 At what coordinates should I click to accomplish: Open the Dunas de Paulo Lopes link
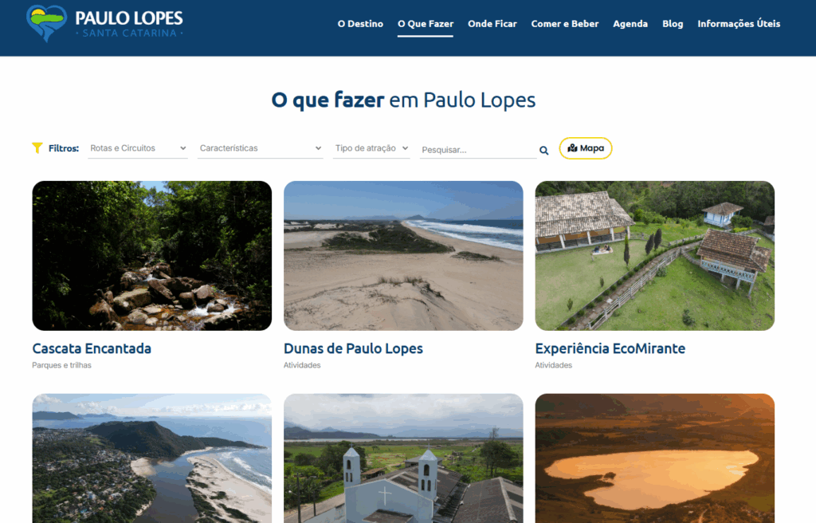click(x=353, y=348)
